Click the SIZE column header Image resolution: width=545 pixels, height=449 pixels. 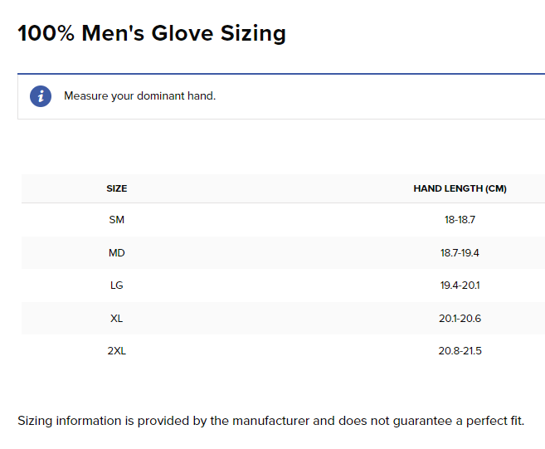tap(117, 188)
